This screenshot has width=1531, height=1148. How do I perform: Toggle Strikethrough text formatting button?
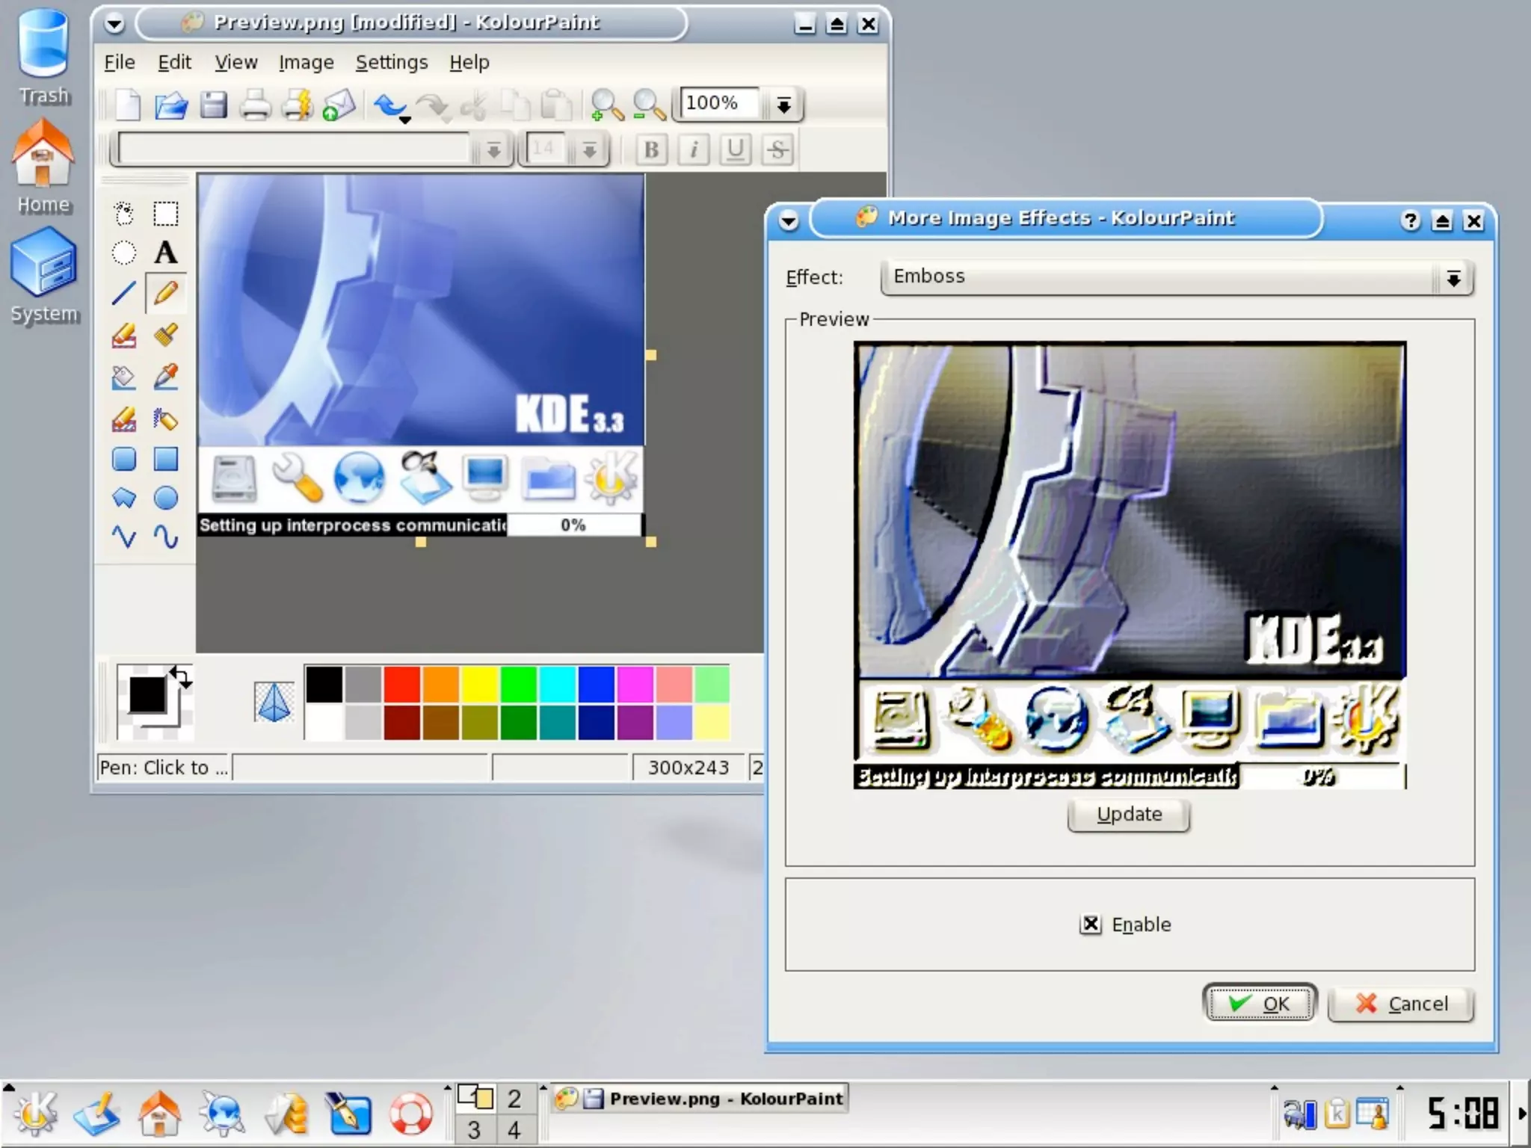pos(777,149)
